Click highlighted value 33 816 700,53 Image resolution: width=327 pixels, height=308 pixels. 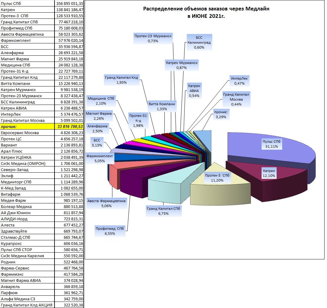coord(69,126)
